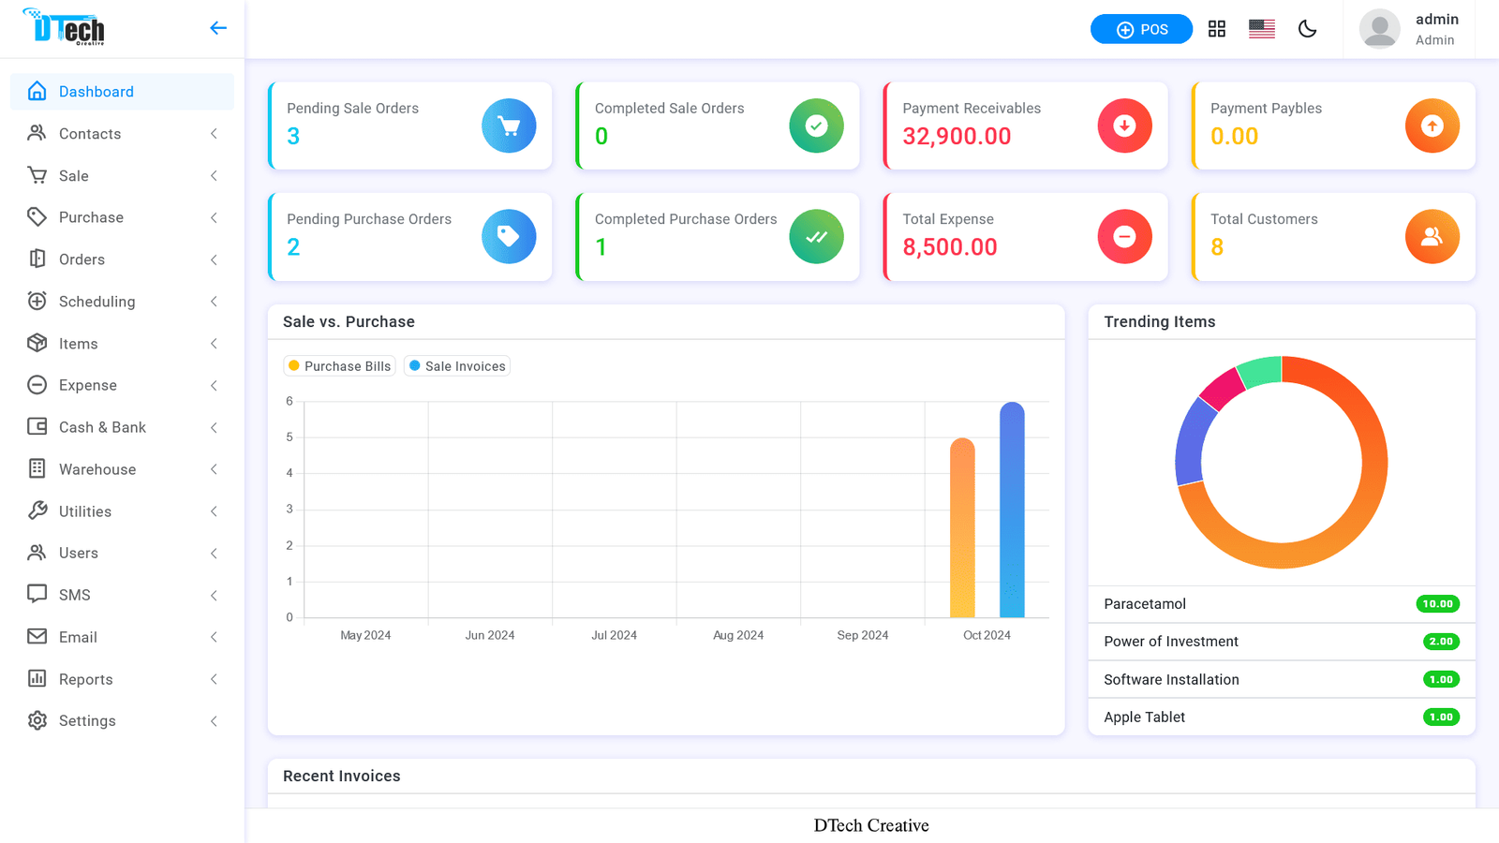Click the POS button
Viewport: 1499px width, 843px height.
coord(1141,29)
